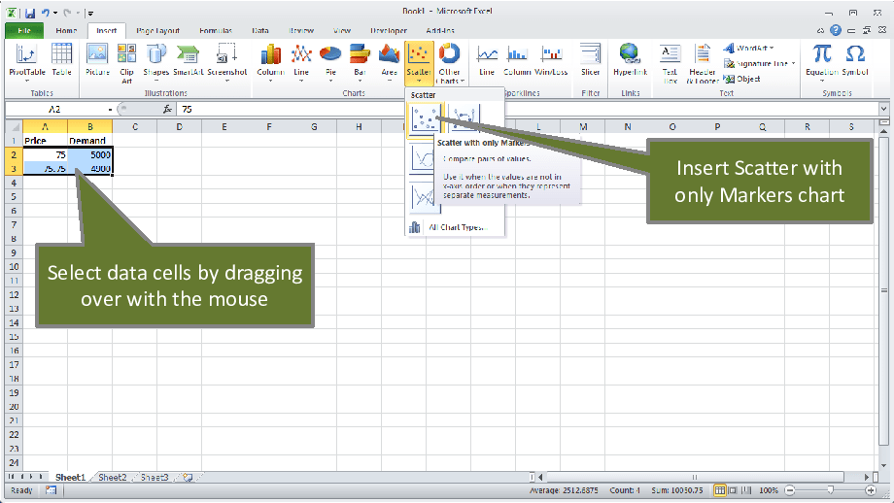The height and width of the screenshot is (503, 894).
Task: Open the Column chart gallery
Action: pyautogui.click(x=270, y=63)
